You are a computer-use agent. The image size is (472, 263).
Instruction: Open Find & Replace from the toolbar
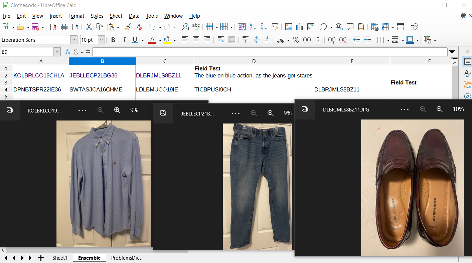coord(185,27)
